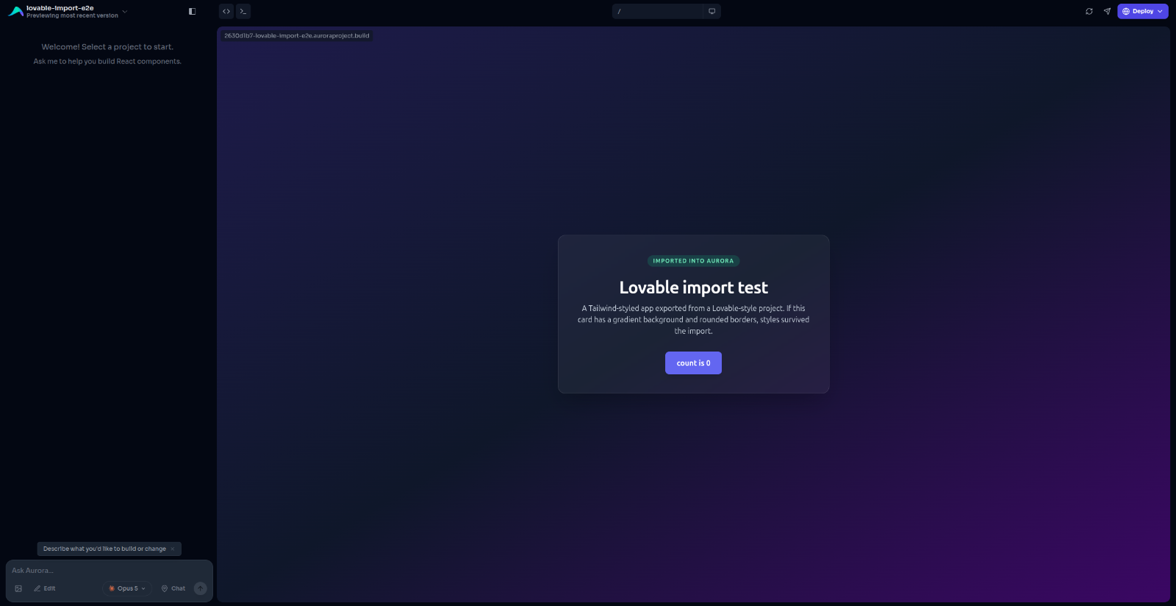Click 'Previewing most recent version' subtitle
The height and width of the screenshot is (606, 1176).
(72, 15)
